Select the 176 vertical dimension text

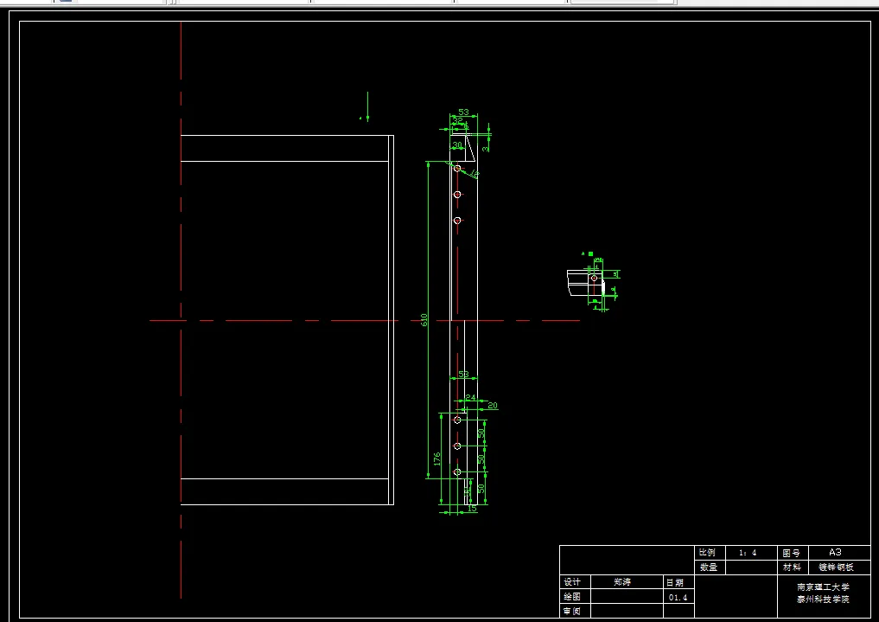click(436, 458)
